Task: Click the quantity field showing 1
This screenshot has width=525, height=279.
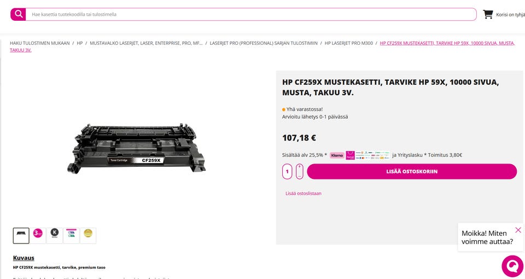Action: [287, 171]
